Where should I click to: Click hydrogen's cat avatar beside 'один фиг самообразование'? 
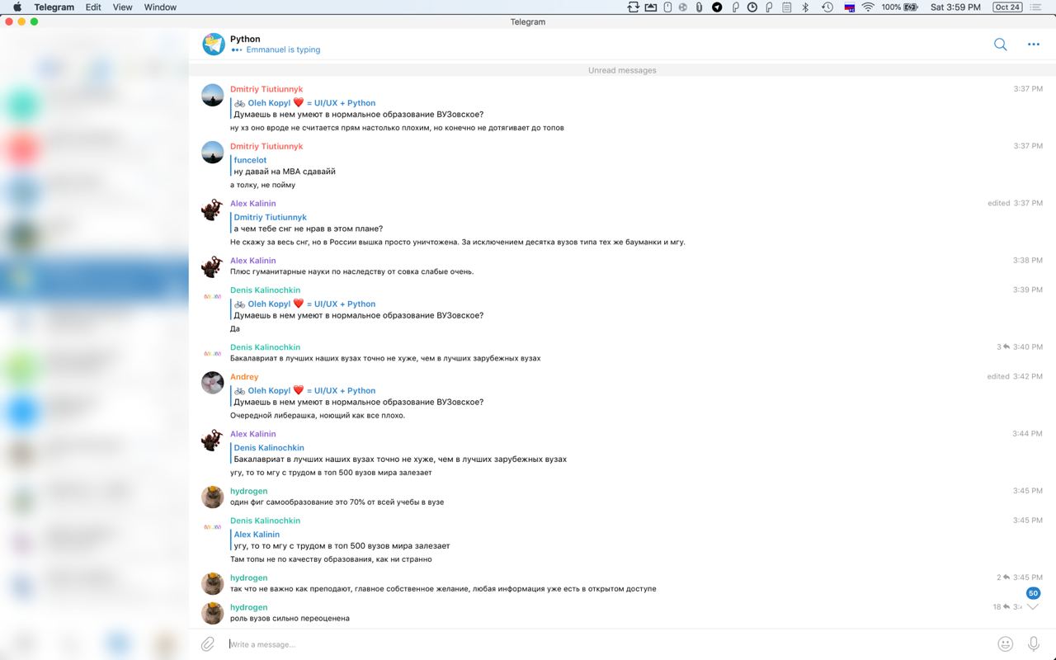pyautogui.click(x=213, y=497)
